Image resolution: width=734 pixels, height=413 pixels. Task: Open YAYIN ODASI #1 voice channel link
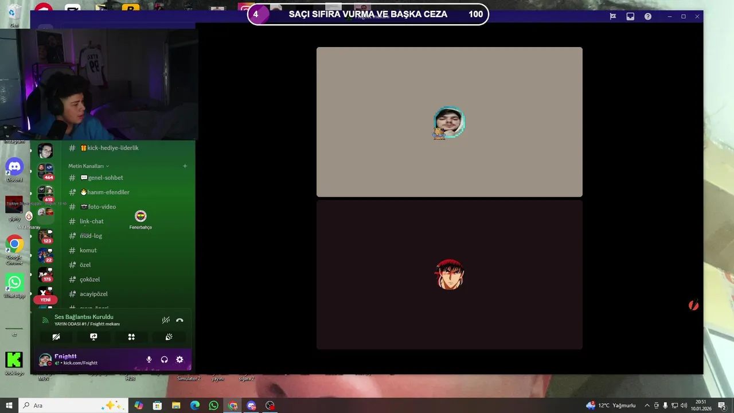[x=87, y=324]
